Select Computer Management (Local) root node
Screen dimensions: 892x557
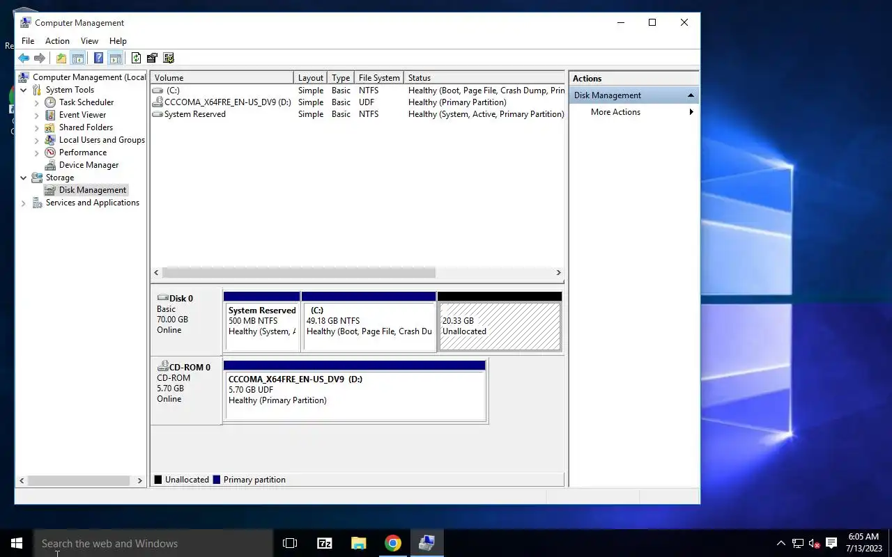(89, 77)
